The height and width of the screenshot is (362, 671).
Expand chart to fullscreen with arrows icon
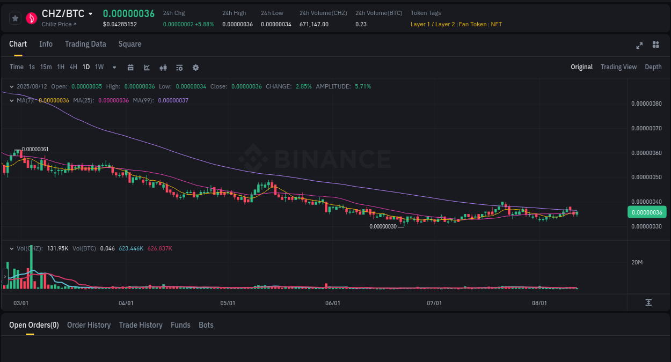click(x=639, y=46)
